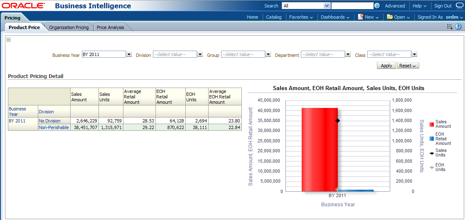Expand the Division dropdown arrow
The height and width of the screenshot is (220, 465).
200,54
